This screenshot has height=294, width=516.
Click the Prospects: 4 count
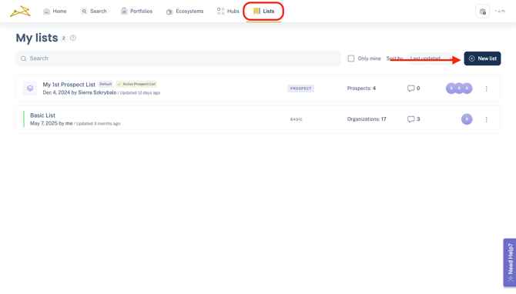361,89
